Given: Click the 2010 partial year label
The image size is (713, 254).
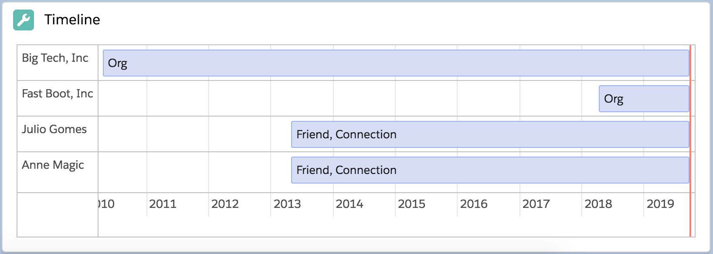Looking at the screenshot, I should [x=105, y=204].
